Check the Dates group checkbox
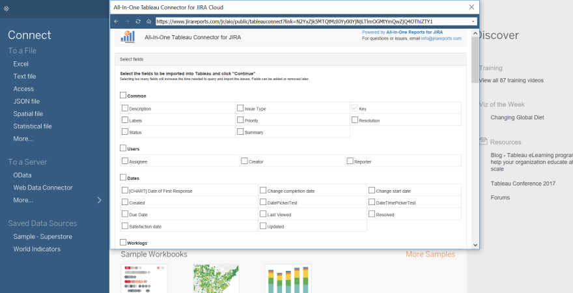573x293 pixels. click(x=123, y=178)
